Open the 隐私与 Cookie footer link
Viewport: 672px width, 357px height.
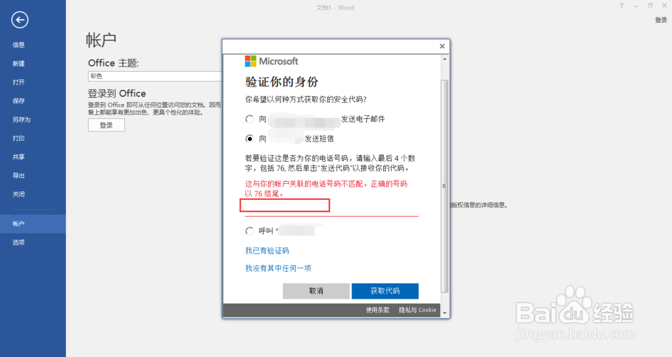pos(417,310)
